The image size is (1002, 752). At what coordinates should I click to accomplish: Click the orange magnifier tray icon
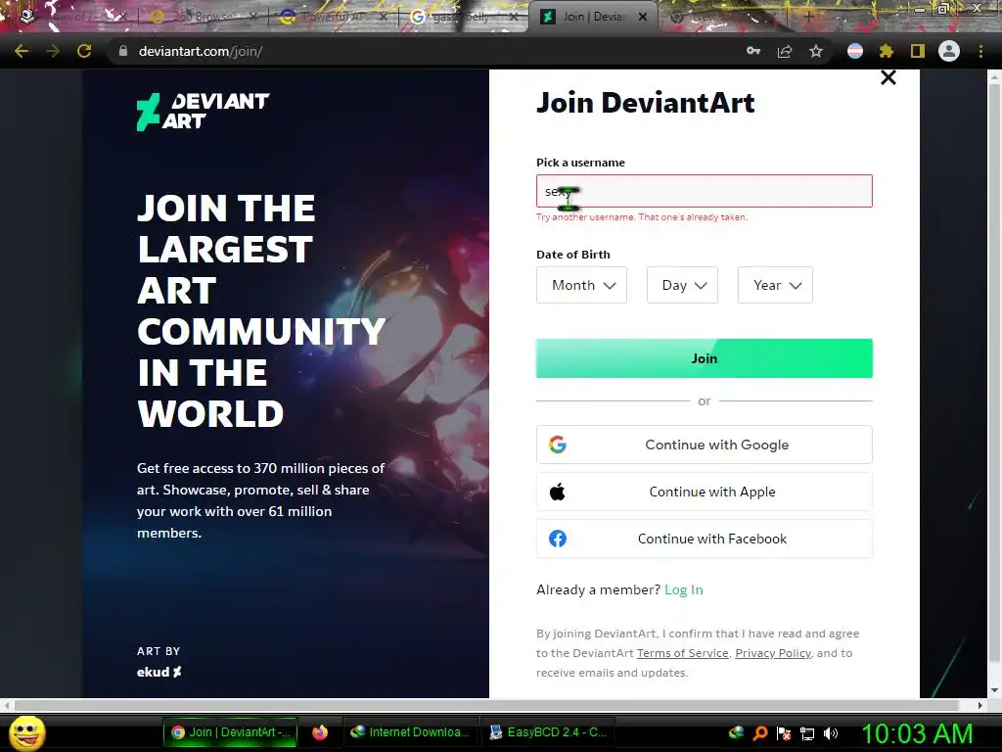[x=760, y=732]
